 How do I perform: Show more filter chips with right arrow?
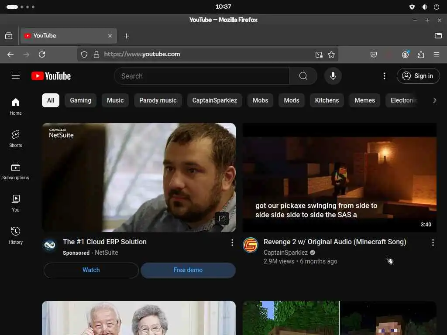point(434,100)
